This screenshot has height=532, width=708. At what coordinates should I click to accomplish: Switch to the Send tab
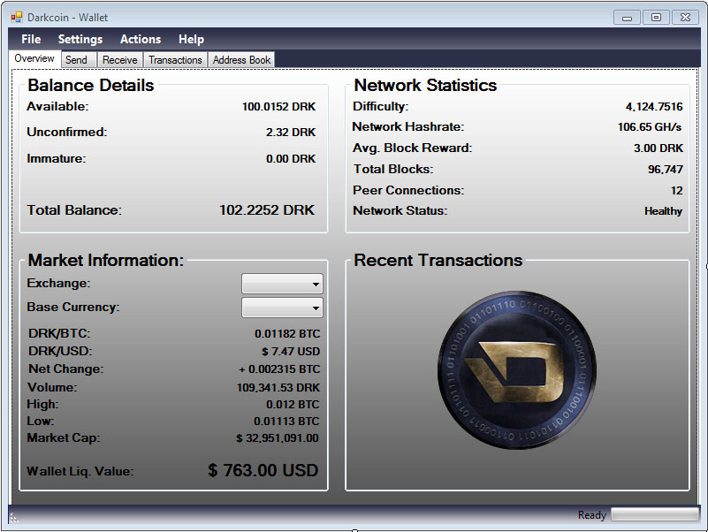pos(79,60)
